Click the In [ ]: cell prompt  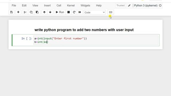tap(27, 38)
